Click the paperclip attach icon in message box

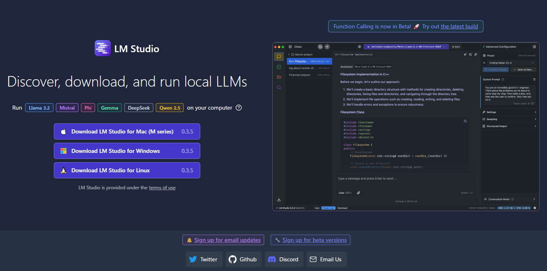point(358,193)
